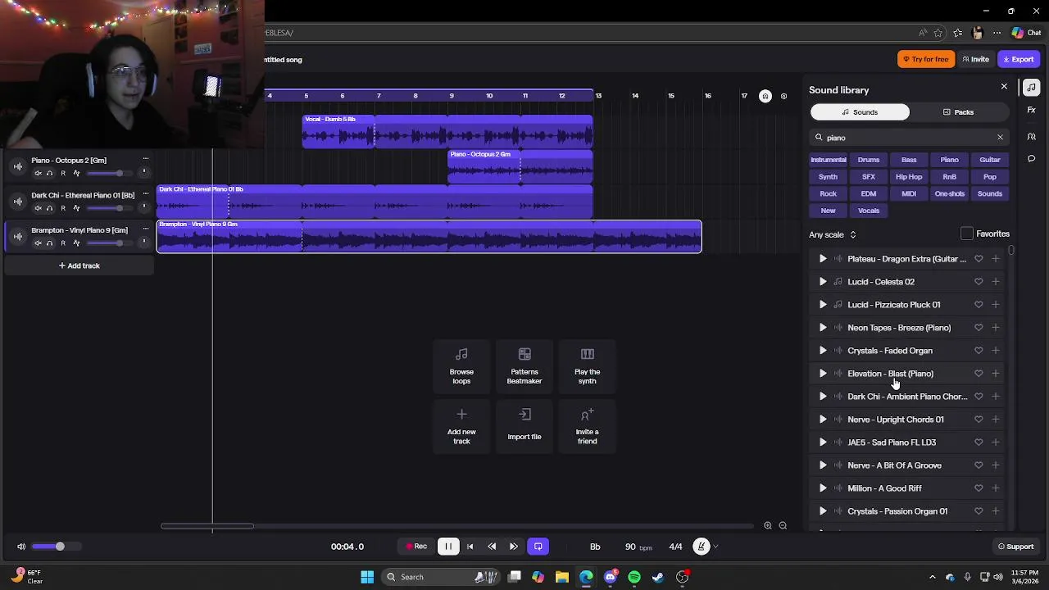The width and height of the screenshot is (1049, 590).
Task: Add Crystals - Faded Organ to project
Action: click(996, 351)
